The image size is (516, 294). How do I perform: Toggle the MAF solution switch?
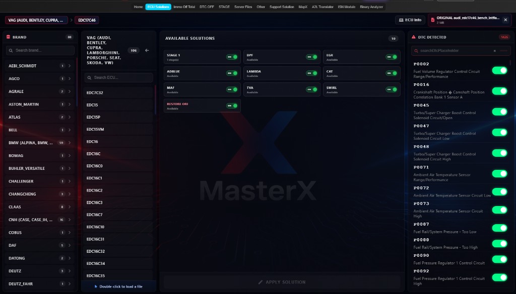(x=232, y=89)
